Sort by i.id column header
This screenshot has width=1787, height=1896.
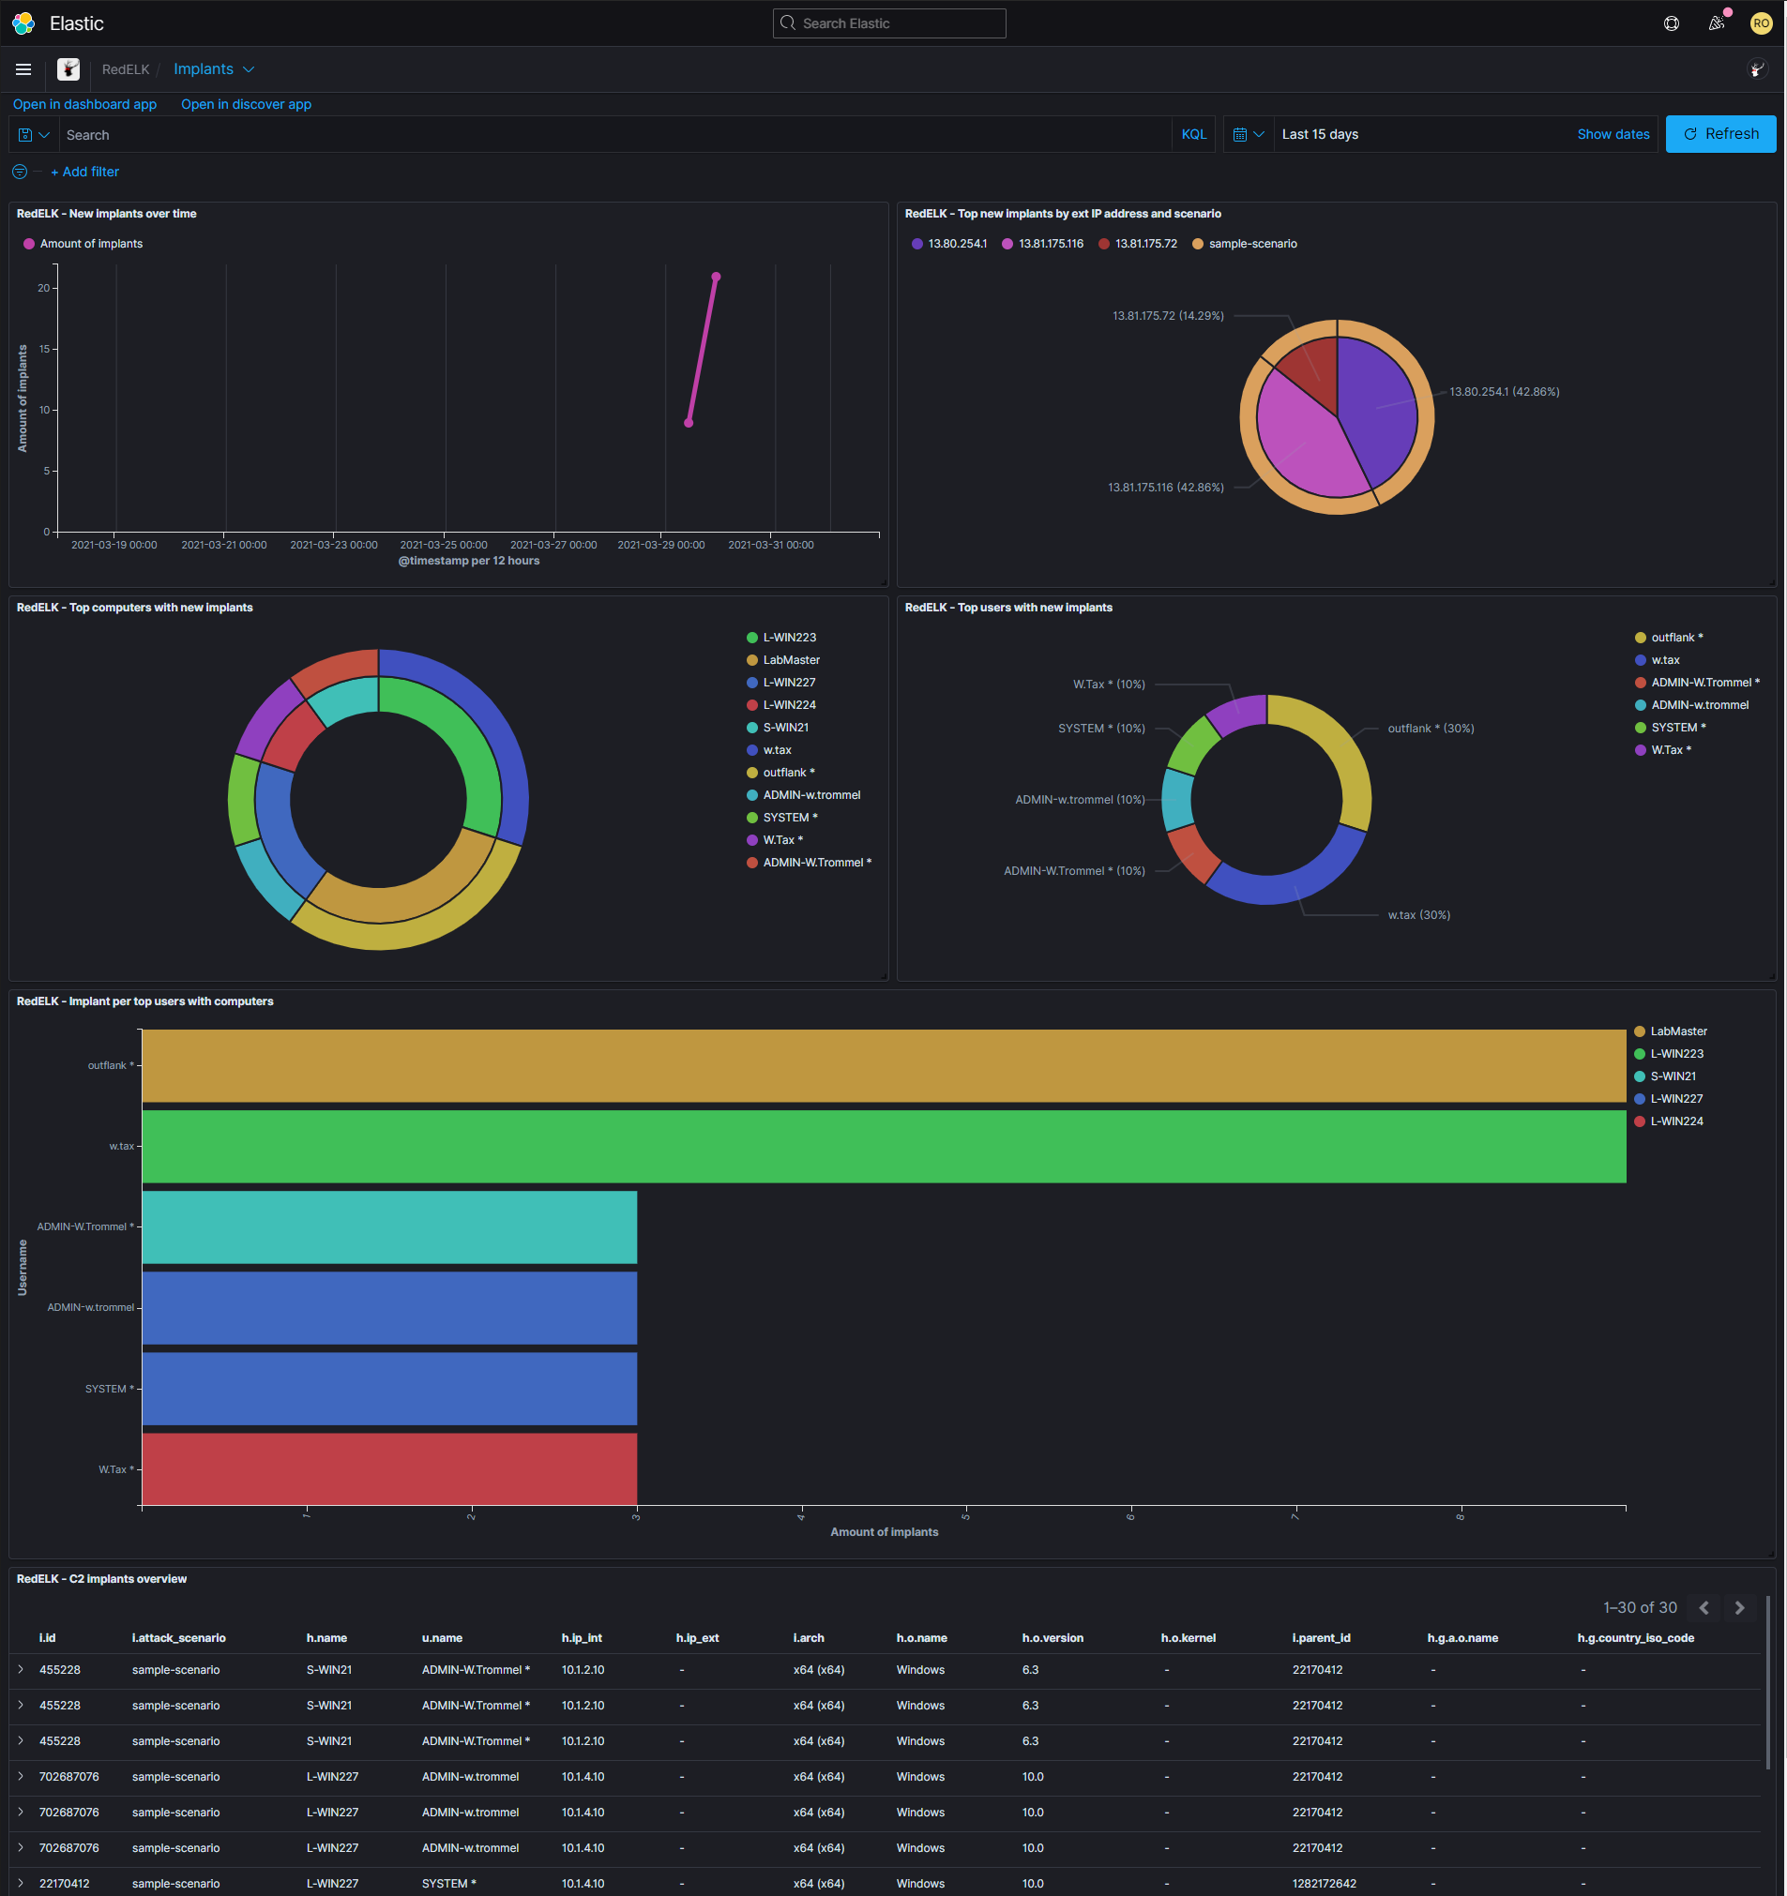48,1638
